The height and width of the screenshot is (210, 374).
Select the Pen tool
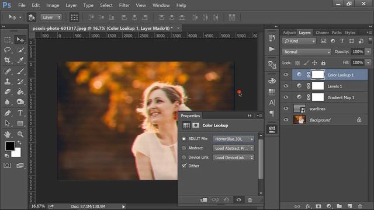(x=8, y=113)
